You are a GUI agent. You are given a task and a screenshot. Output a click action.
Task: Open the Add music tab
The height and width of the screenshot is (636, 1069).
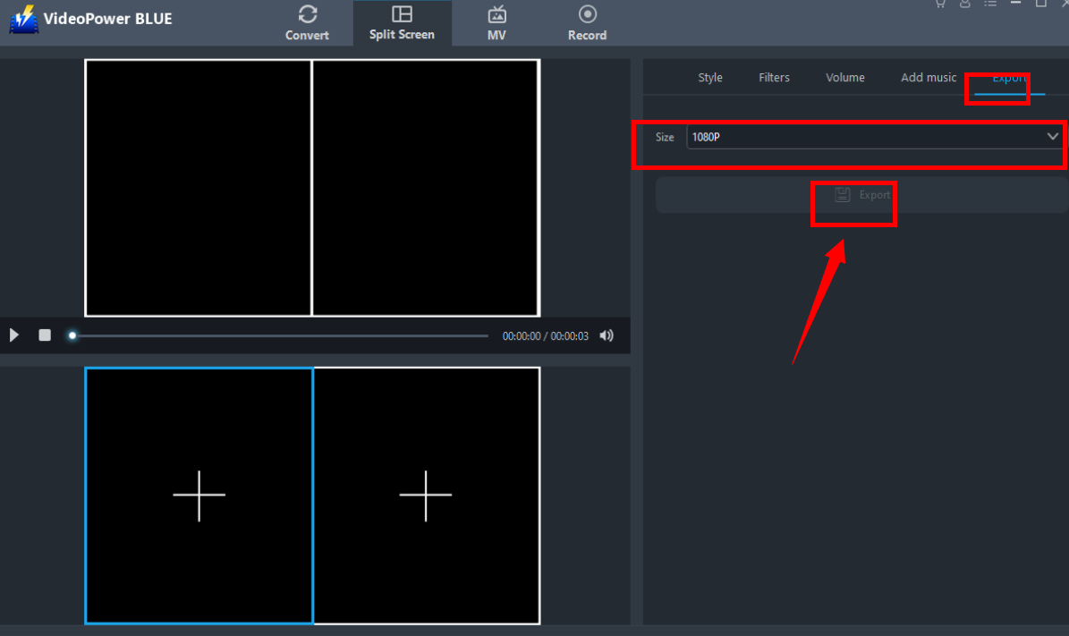(x=929, y=77)
